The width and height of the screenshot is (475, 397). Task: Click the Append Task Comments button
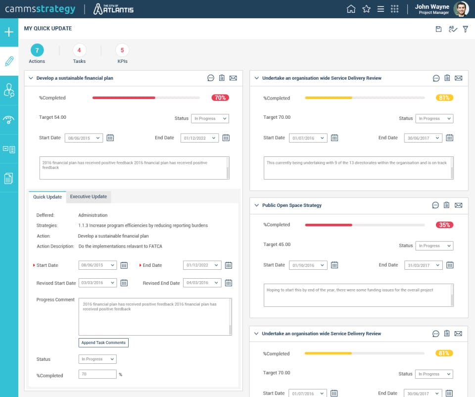click(103, 343)
